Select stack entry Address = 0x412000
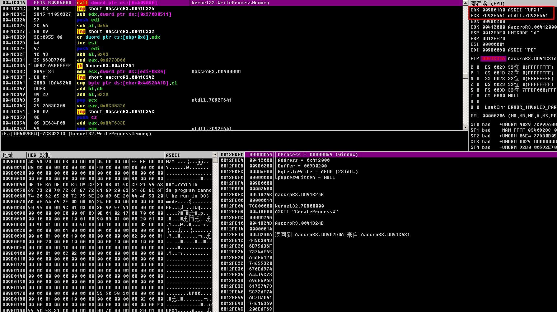Image resolution: width=557 pixels, height=312 pixels. (x=388, y=160)
